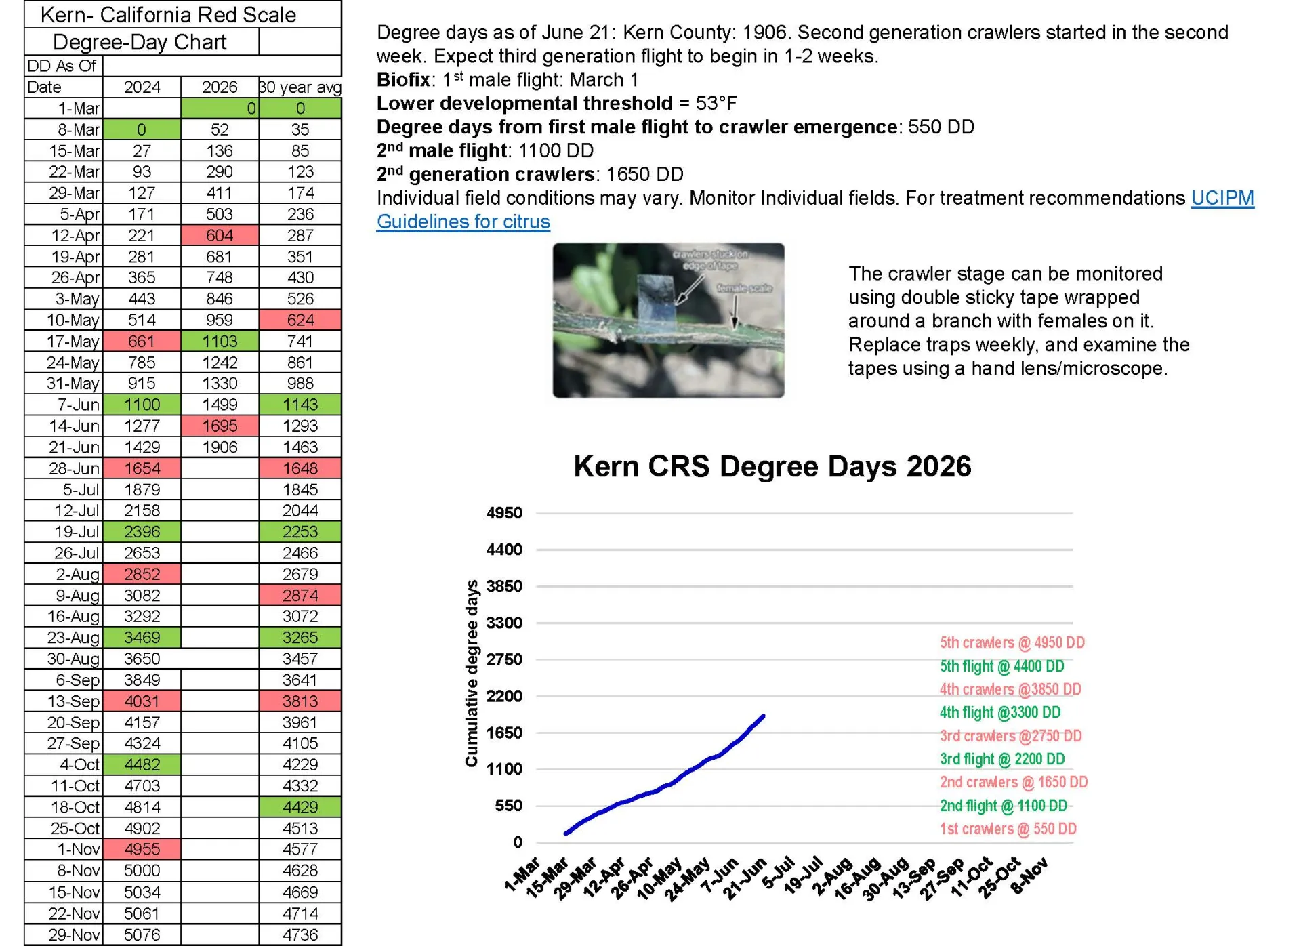Select the 1499 value for 7-Jun
This screenshot has width=1301, height=946.
(x=220, y=405)
